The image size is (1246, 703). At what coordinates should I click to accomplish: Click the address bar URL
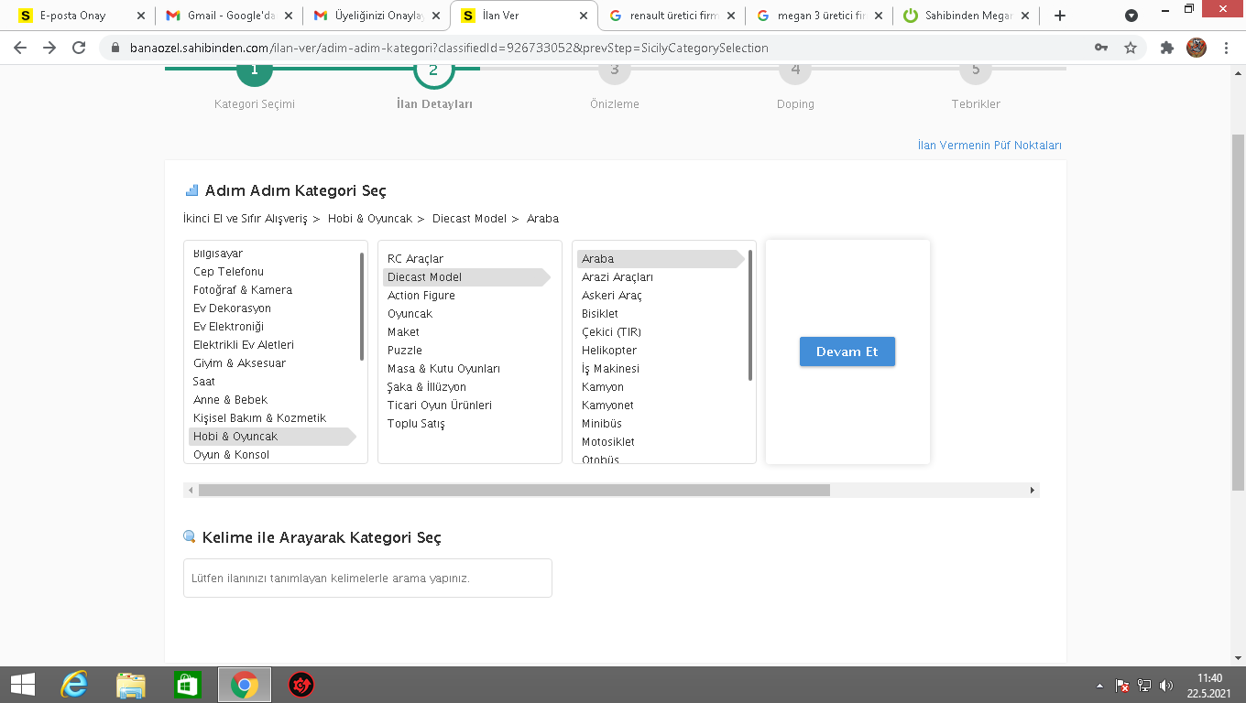449,48
